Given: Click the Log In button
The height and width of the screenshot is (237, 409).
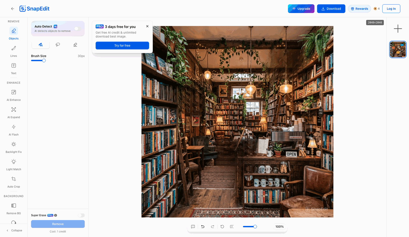Looking at the screenshot, I should point(391,9).
